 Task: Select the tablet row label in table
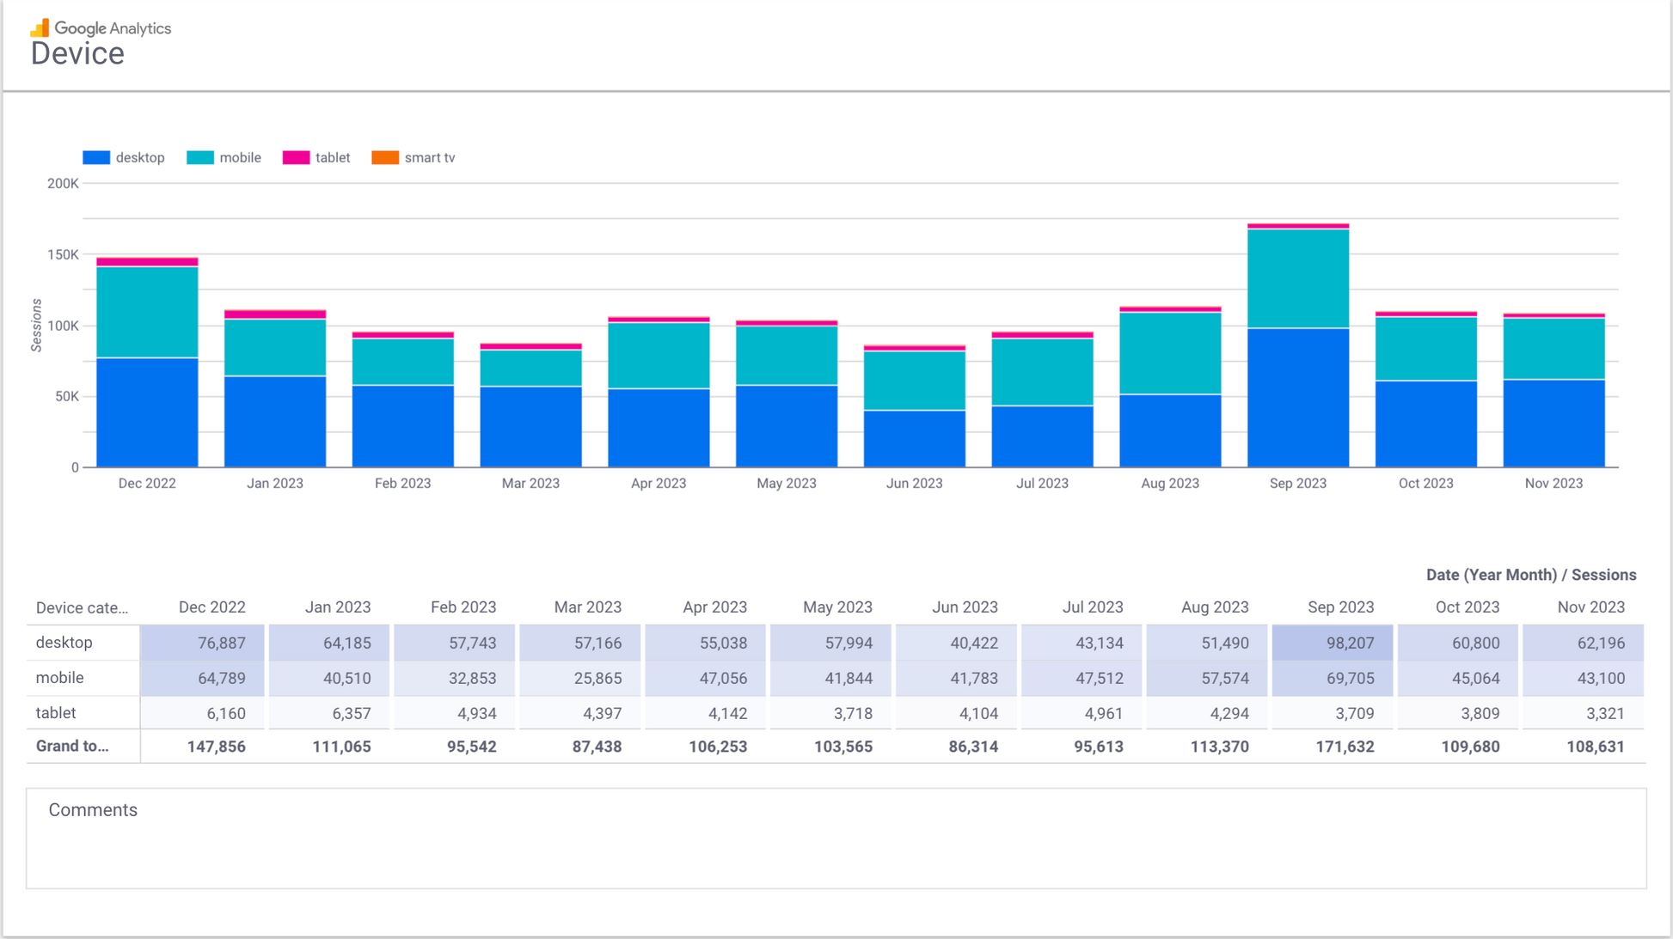pyautogui.click(x=56, y=713)
